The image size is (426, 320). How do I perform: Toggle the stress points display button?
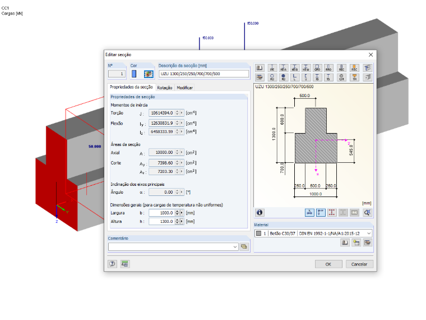309,213
